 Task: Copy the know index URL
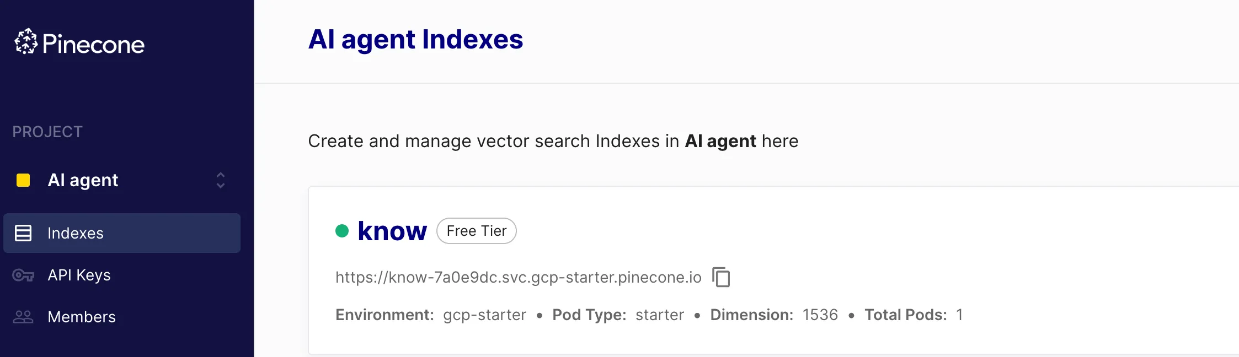[x=721, y=277]
